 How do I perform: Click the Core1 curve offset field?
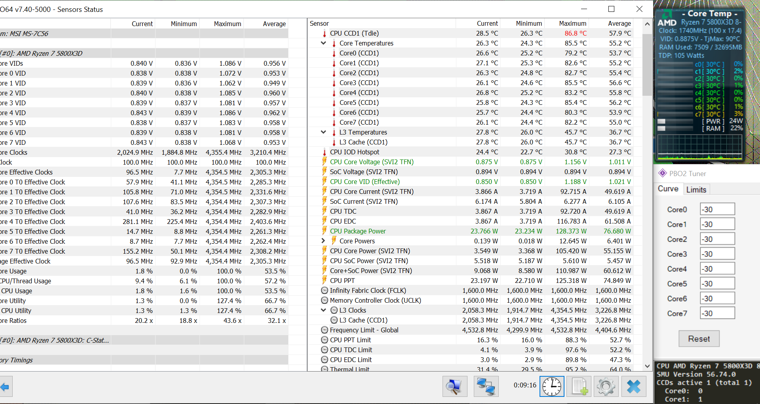pyautogui.click(x=717, y=224)
